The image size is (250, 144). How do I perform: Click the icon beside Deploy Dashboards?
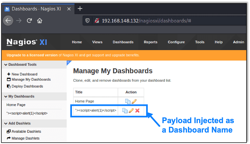click(9, 86)
